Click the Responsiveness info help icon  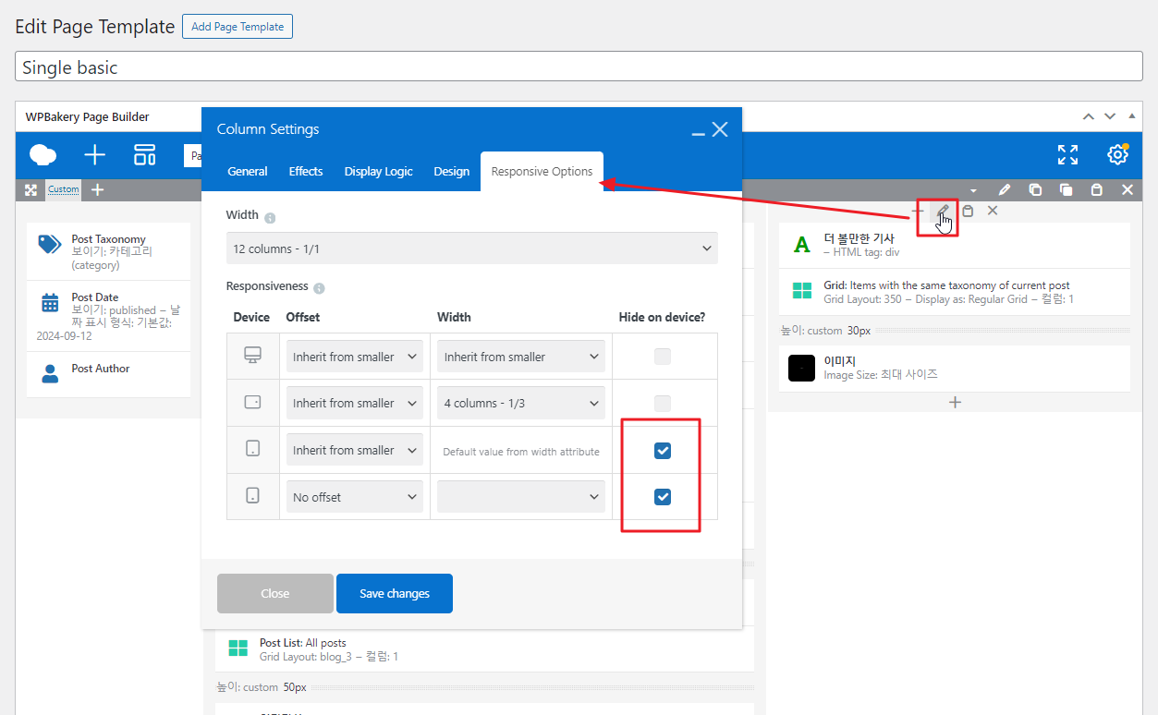click(x=319, y=288)
